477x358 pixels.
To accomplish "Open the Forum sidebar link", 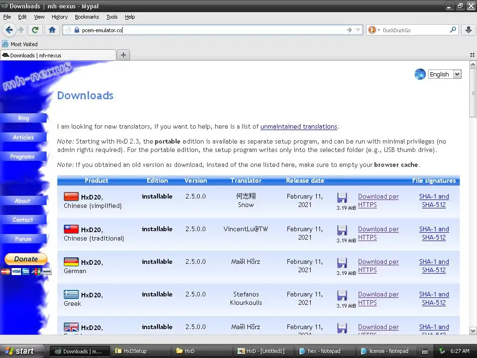I will coord(23,239).
